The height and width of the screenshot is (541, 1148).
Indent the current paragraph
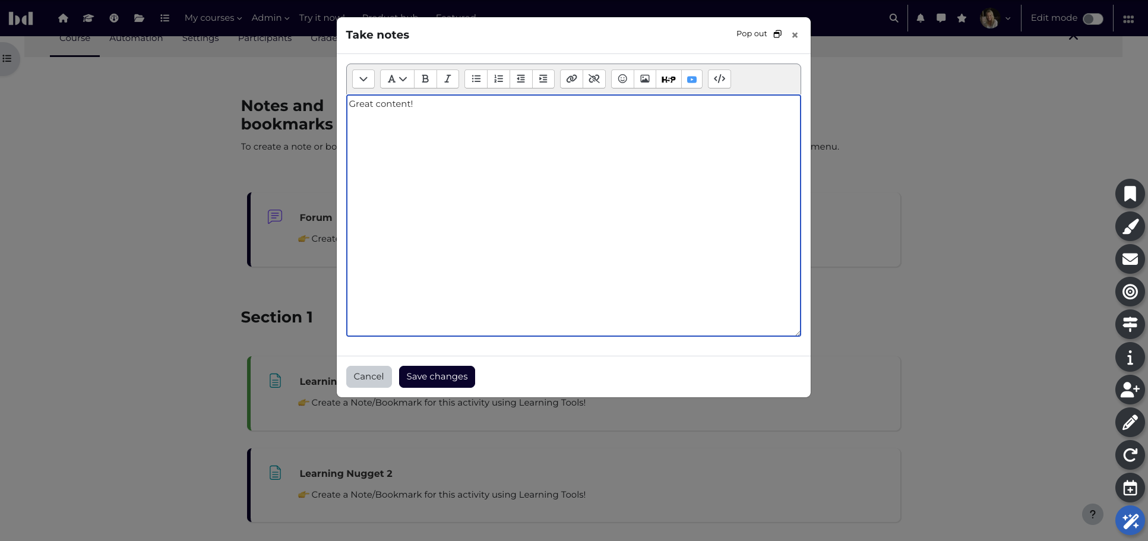[543, 79]
